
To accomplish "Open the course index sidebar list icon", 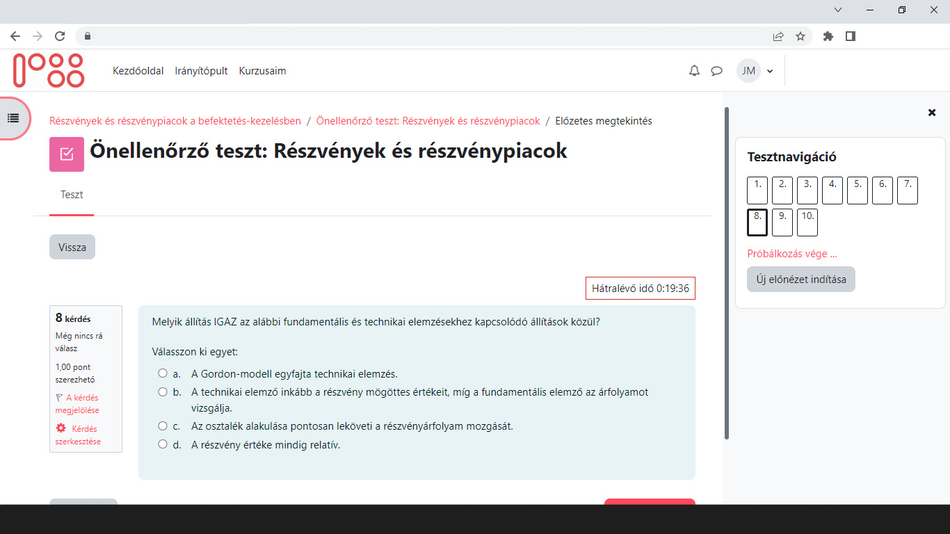I will (13, 118).
